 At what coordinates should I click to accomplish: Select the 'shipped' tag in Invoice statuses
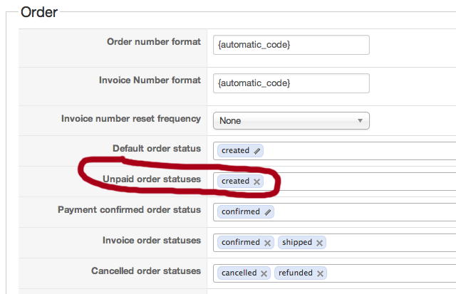[x=296, y=243]
